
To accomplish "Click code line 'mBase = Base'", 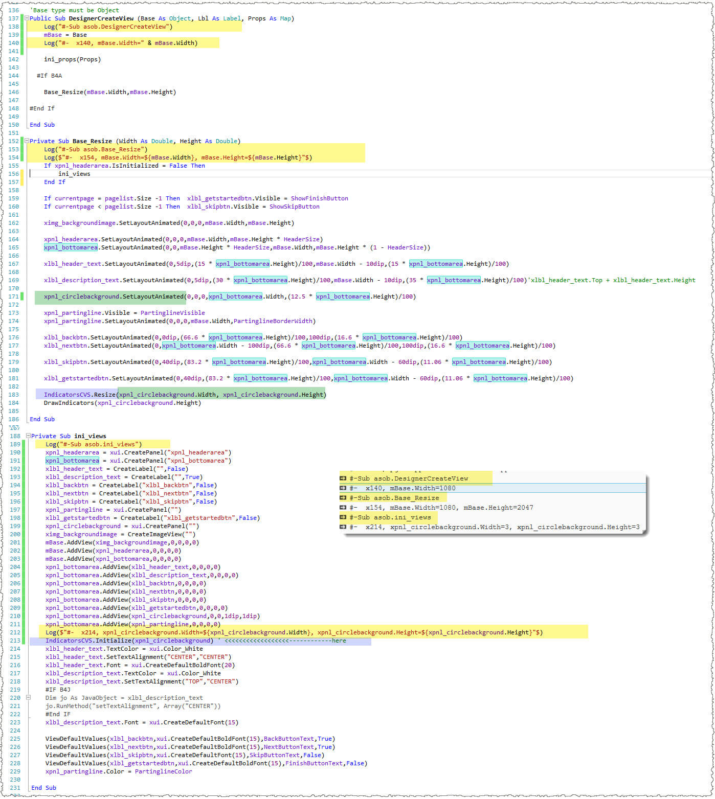I will [x=65, y=35].
